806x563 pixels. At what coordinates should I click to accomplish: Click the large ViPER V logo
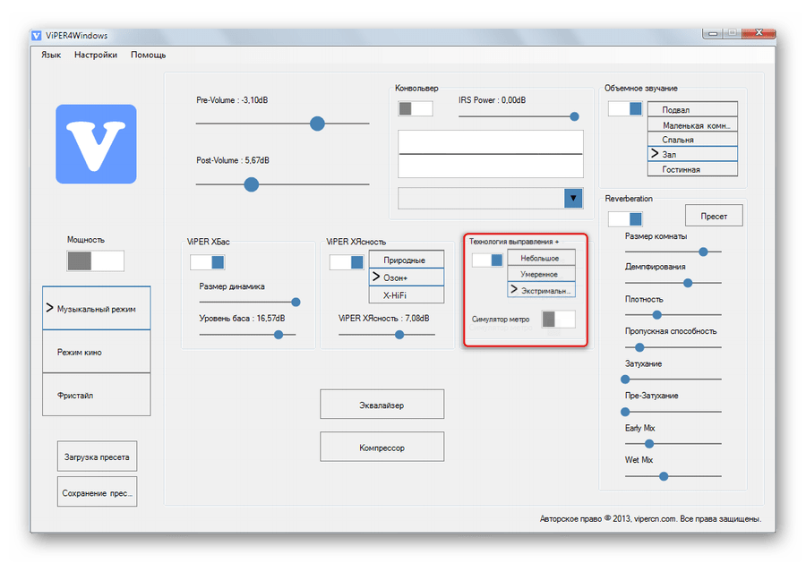(96, 144)
